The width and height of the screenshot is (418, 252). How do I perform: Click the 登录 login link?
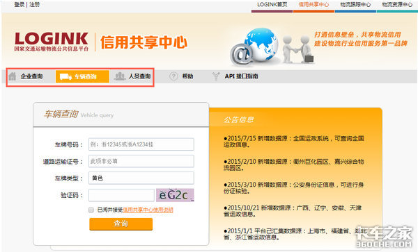pos(20,5)
